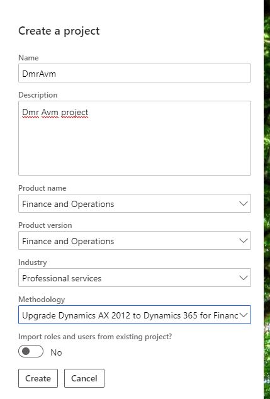This screenshot has width=270, height=399.
Task: Click the 'Methodology' field label
Action: pyautogui.click(x=42, y=300)
